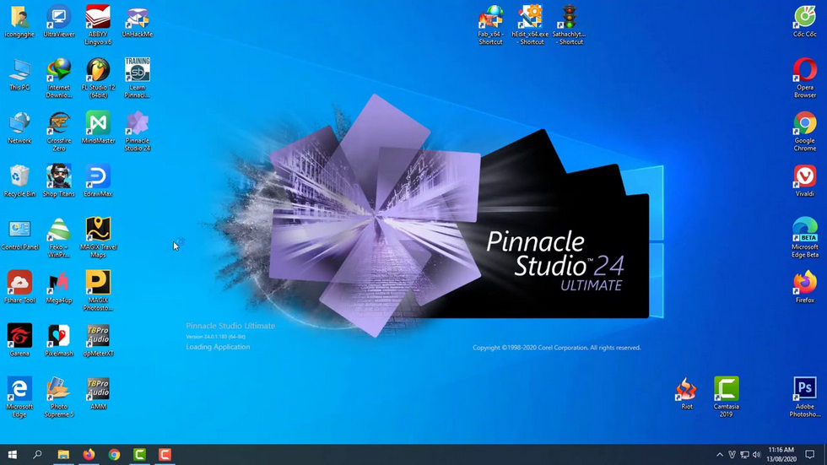Open ABBYY Lingvo x6 desktop icon

click(98, 24)
